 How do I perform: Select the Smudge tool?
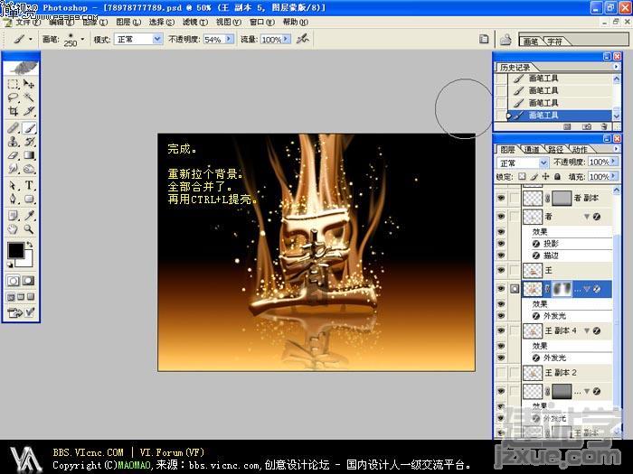[x=13, y=169]
